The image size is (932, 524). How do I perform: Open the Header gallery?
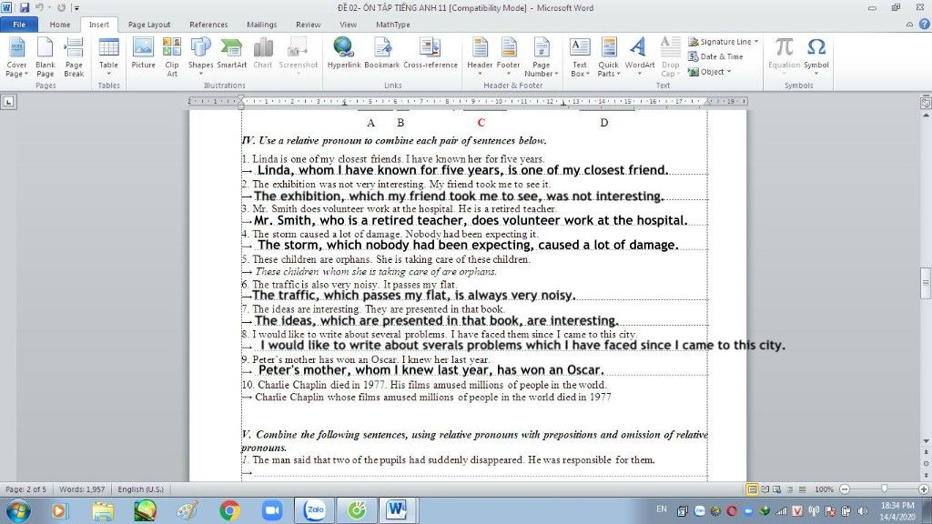click(x=480, y=57)
